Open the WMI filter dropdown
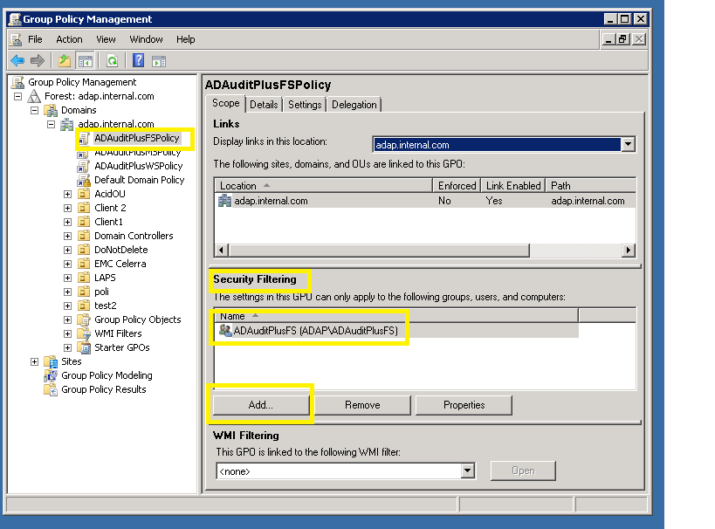Screen dimensions: 715x529 (x=467, y=471)
